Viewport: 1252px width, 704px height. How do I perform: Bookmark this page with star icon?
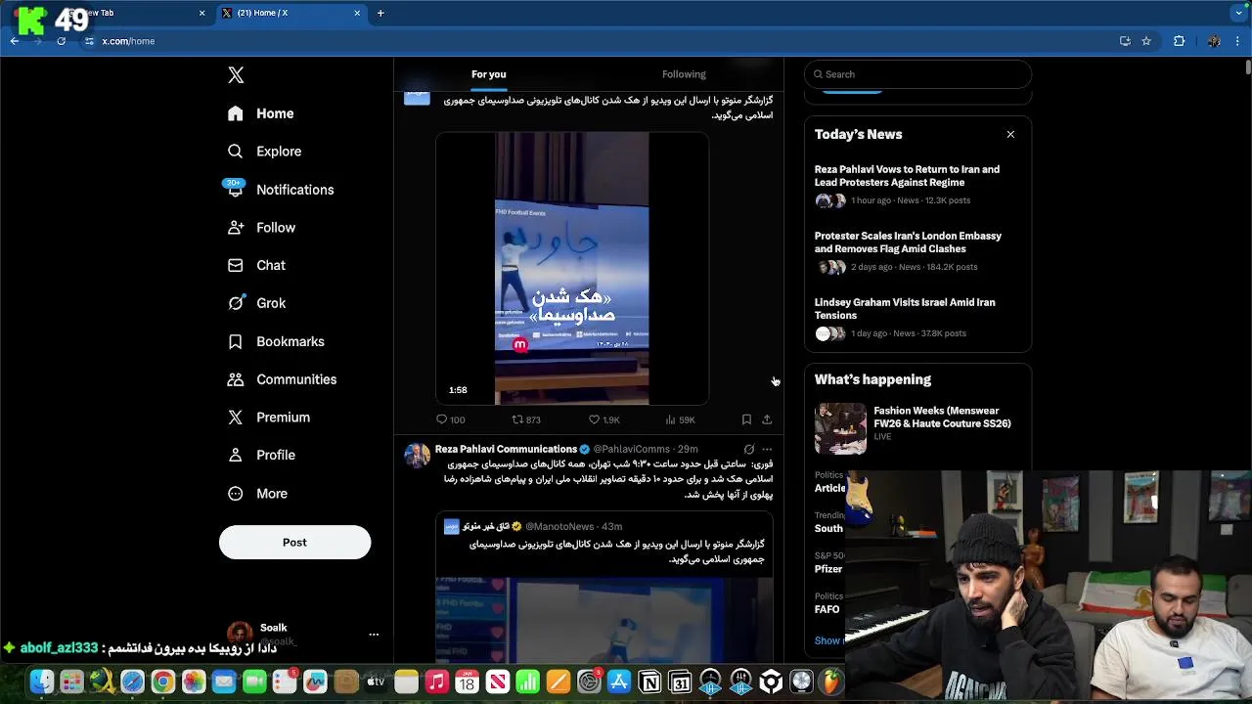[1146, 41]
